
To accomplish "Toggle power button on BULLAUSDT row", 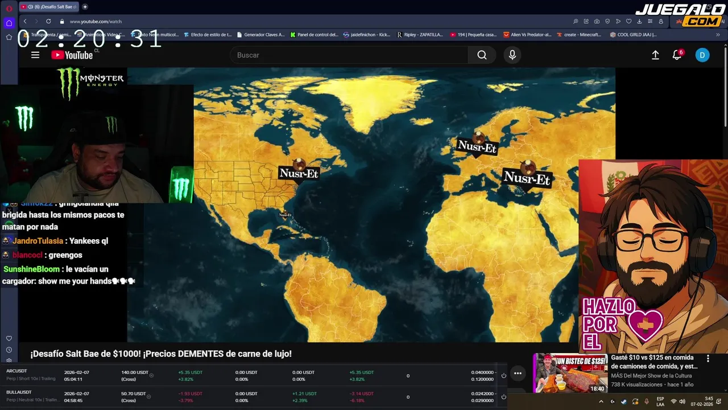I will click(503, 396).
